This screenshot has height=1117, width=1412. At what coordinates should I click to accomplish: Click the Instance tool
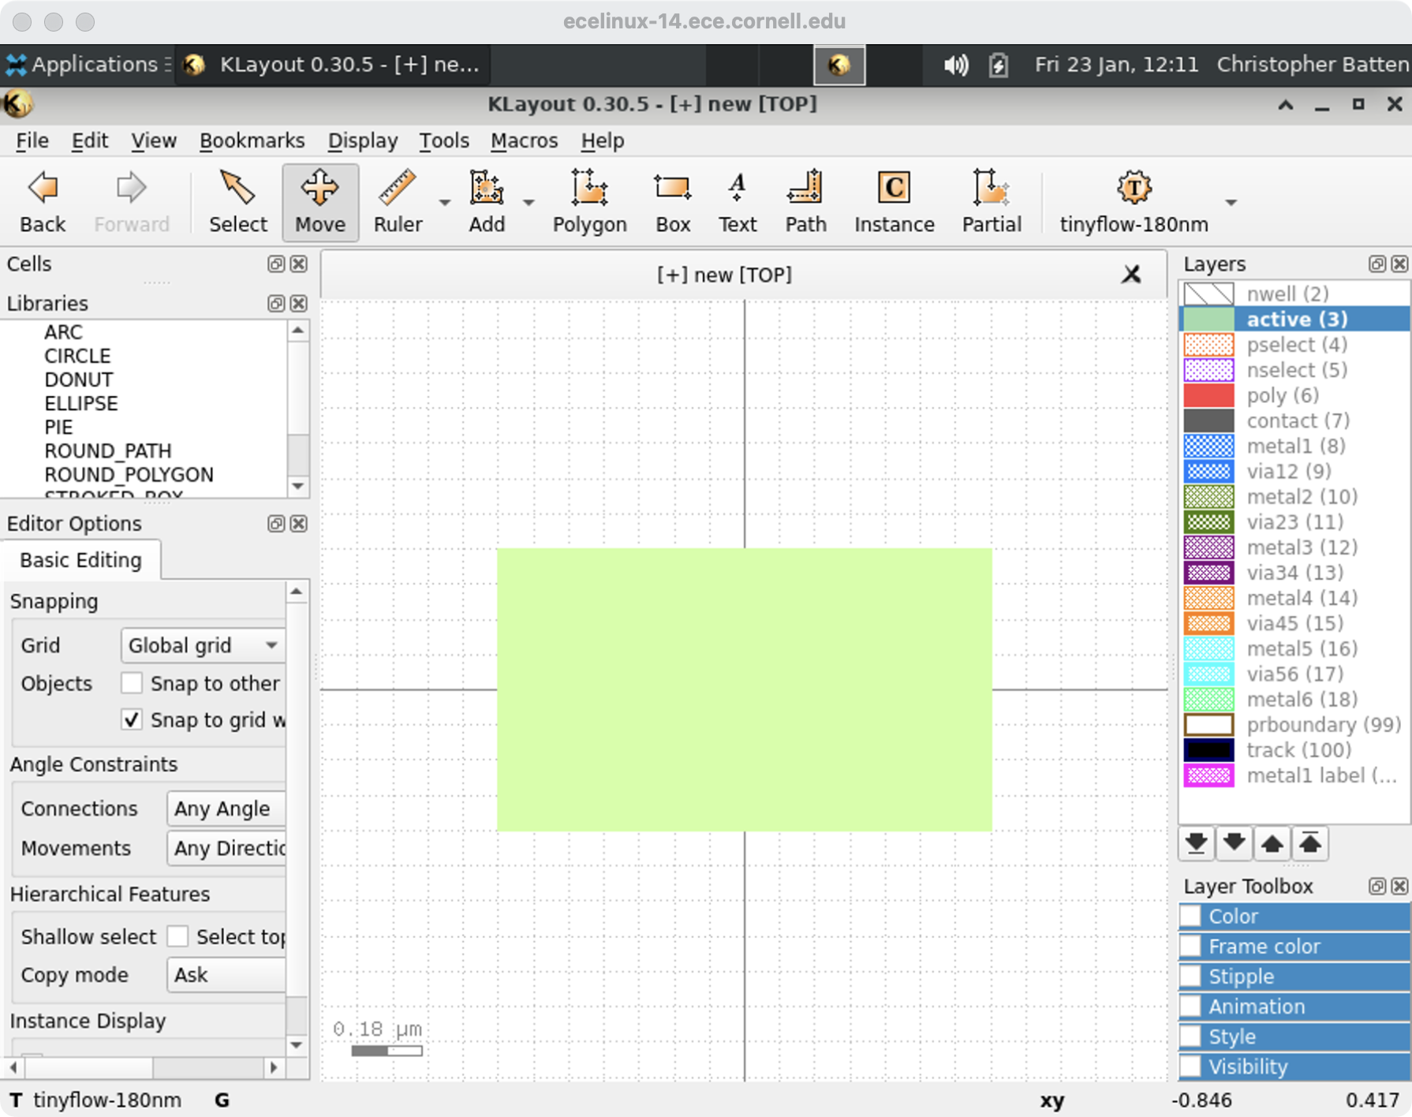tap(894, 202)
